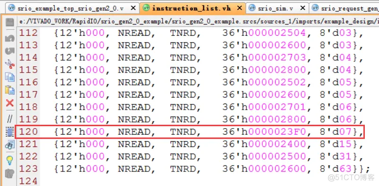Click line number 121 in the gutter
This screenshot has width=379, height=186.
tap(28, 144)
